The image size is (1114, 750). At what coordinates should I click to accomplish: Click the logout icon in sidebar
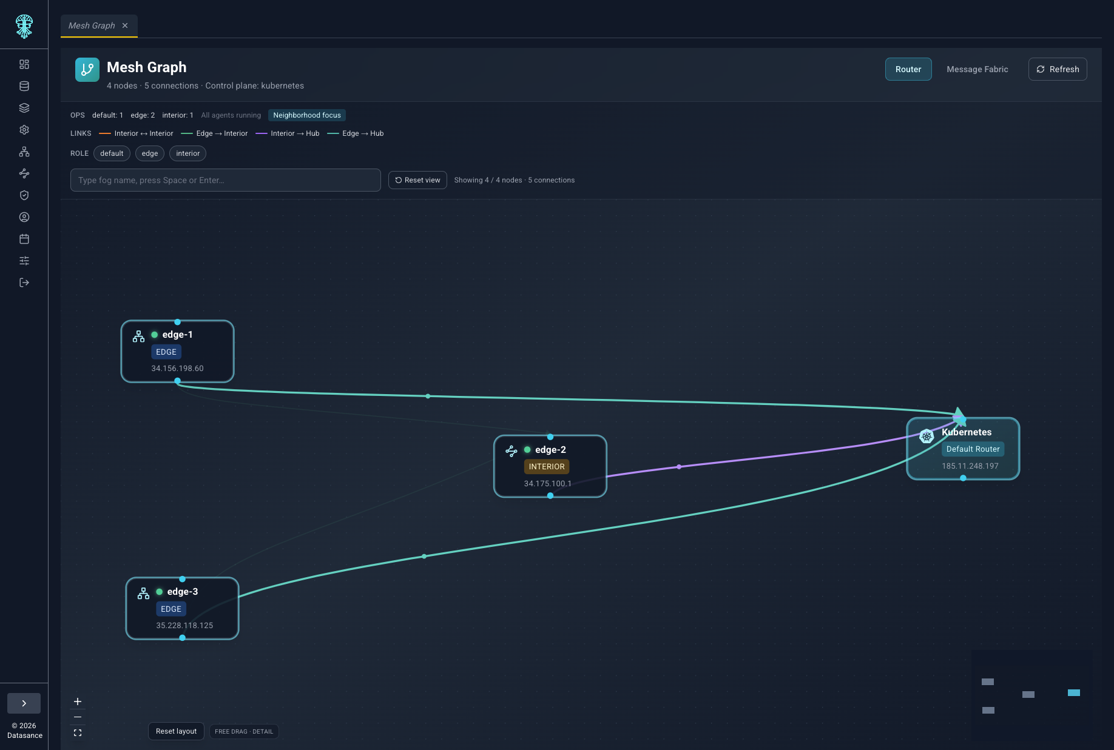(24, 283)
